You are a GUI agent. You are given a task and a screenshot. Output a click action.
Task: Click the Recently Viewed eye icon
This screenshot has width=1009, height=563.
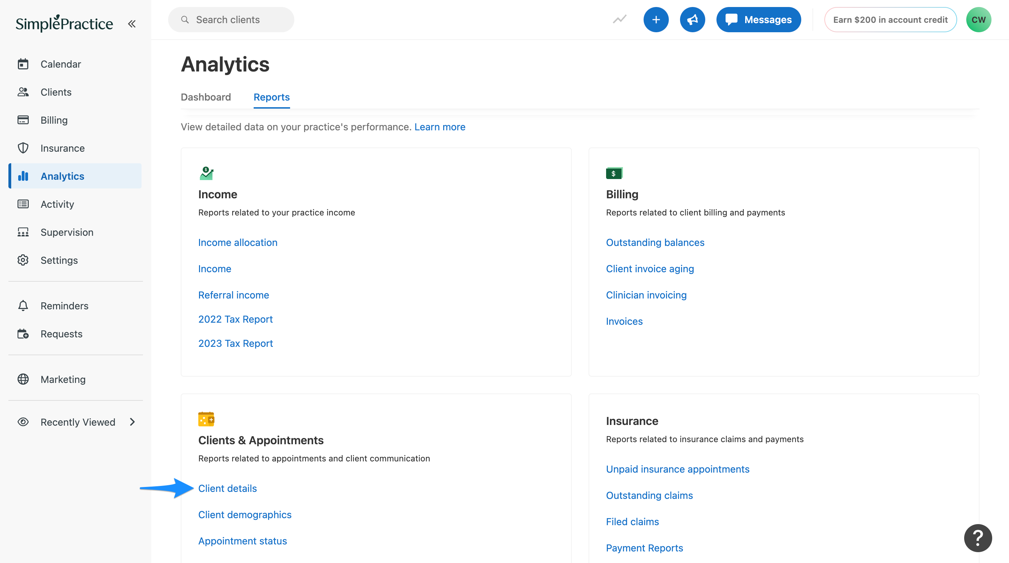(x=23, y=422)
